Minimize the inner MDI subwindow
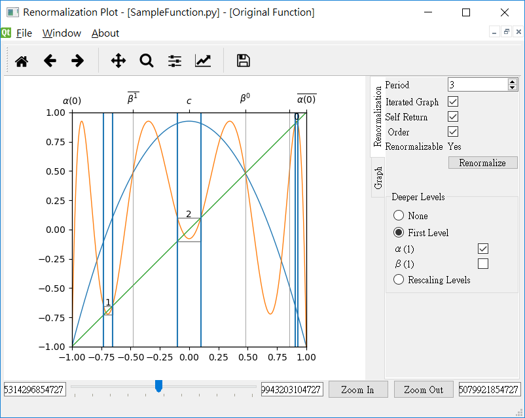Screen dimensions: 525x418 coord(494,32)
